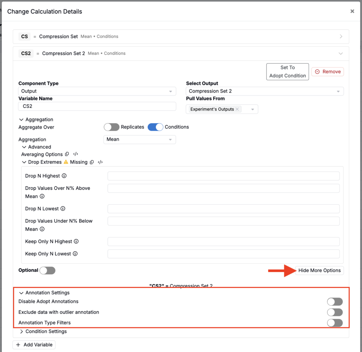Expand the Condition Settings section

tap(43, 332)
